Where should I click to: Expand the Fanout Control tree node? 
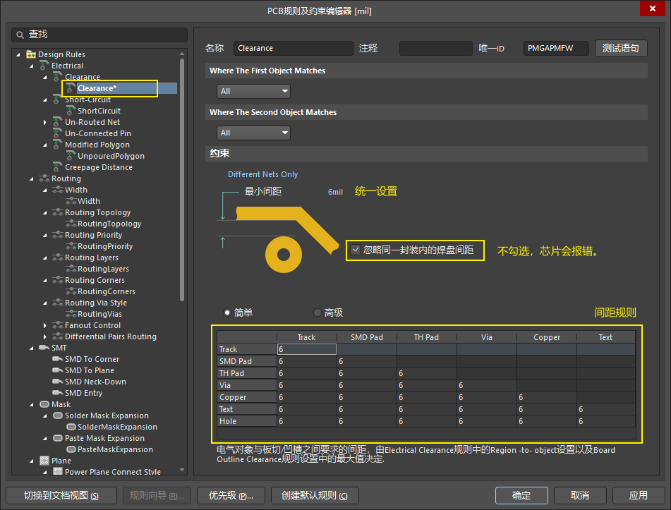45,325
